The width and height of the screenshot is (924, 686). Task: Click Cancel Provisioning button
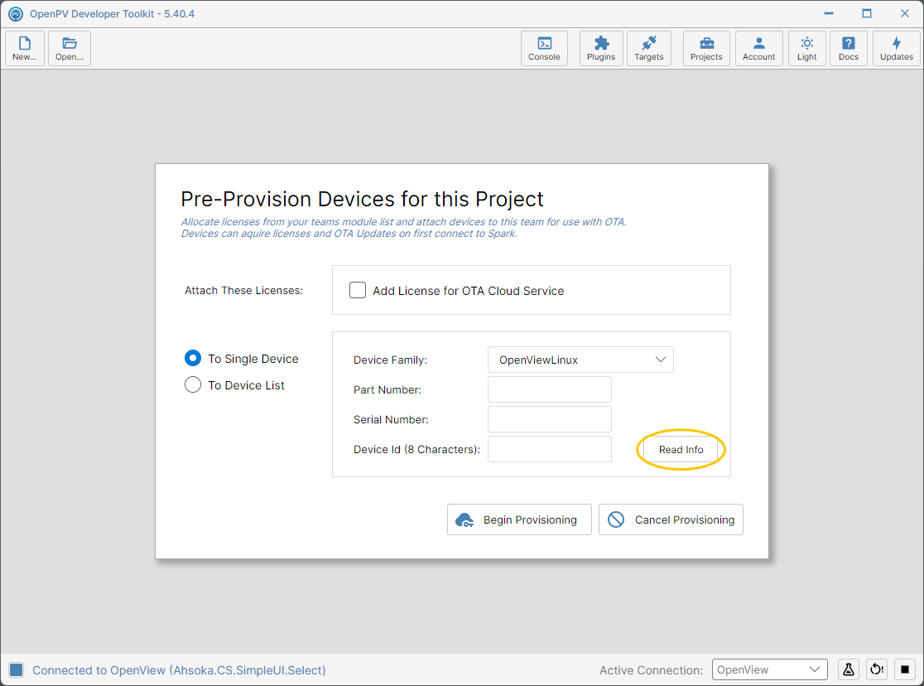pos(671,519)
